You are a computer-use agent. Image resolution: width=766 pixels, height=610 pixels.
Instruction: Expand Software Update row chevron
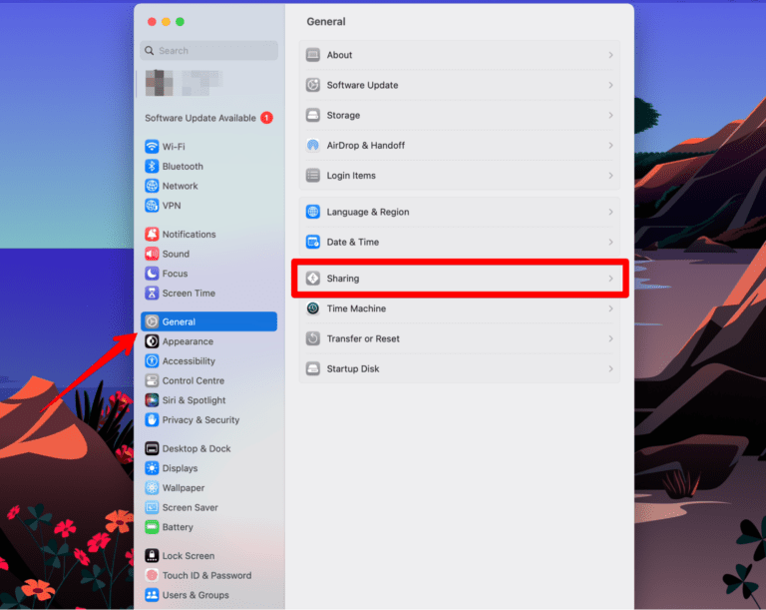pos(610,85)
